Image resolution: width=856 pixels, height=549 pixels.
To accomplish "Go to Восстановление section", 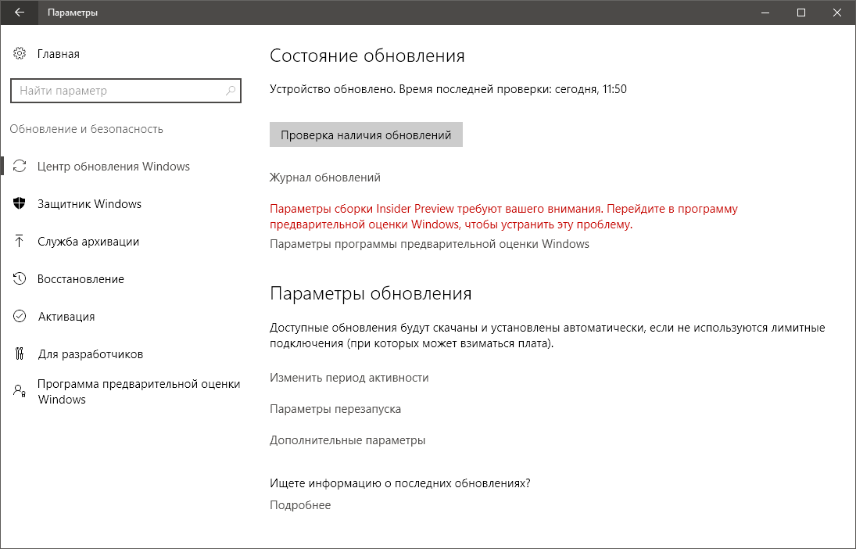I will coord(81,279).
